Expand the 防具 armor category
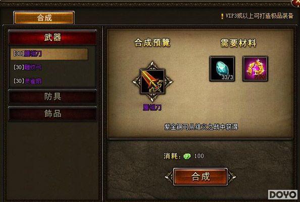 53,96
